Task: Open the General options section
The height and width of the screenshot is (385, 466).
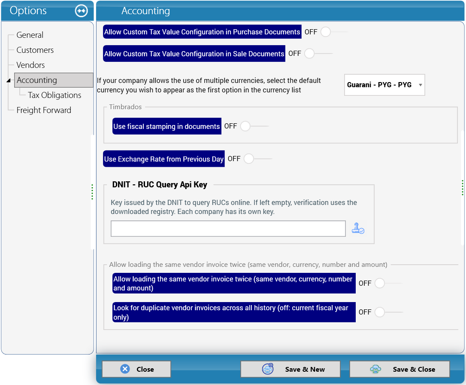Action: point(30,35)
